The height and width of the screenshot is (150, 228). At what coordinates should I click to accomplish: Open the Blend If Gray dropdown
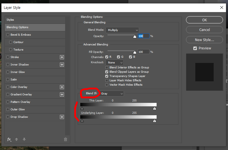[112, 94]
